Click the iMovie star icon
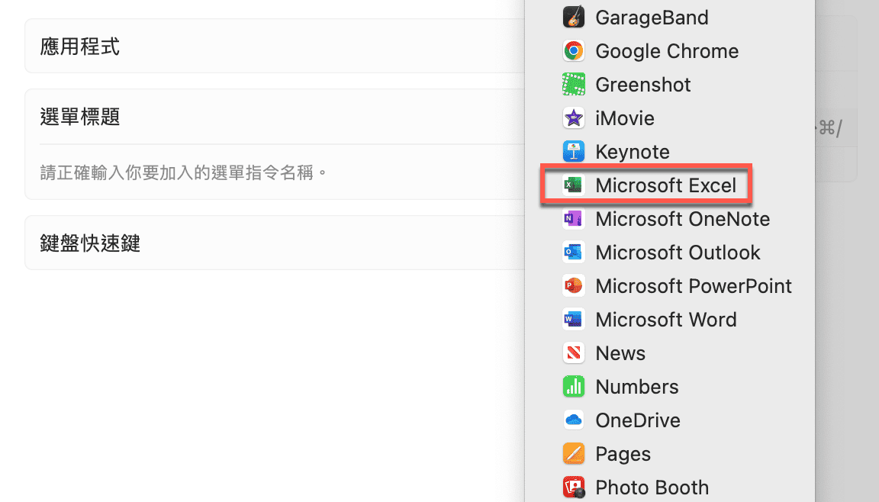This screenshot has height=502, width=879. pyautogui.click(x=574, y=118)
